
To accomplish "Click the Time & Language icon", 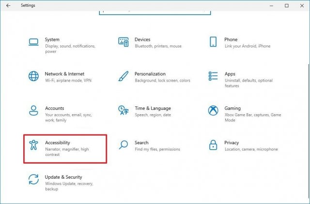I will [124, 110].
